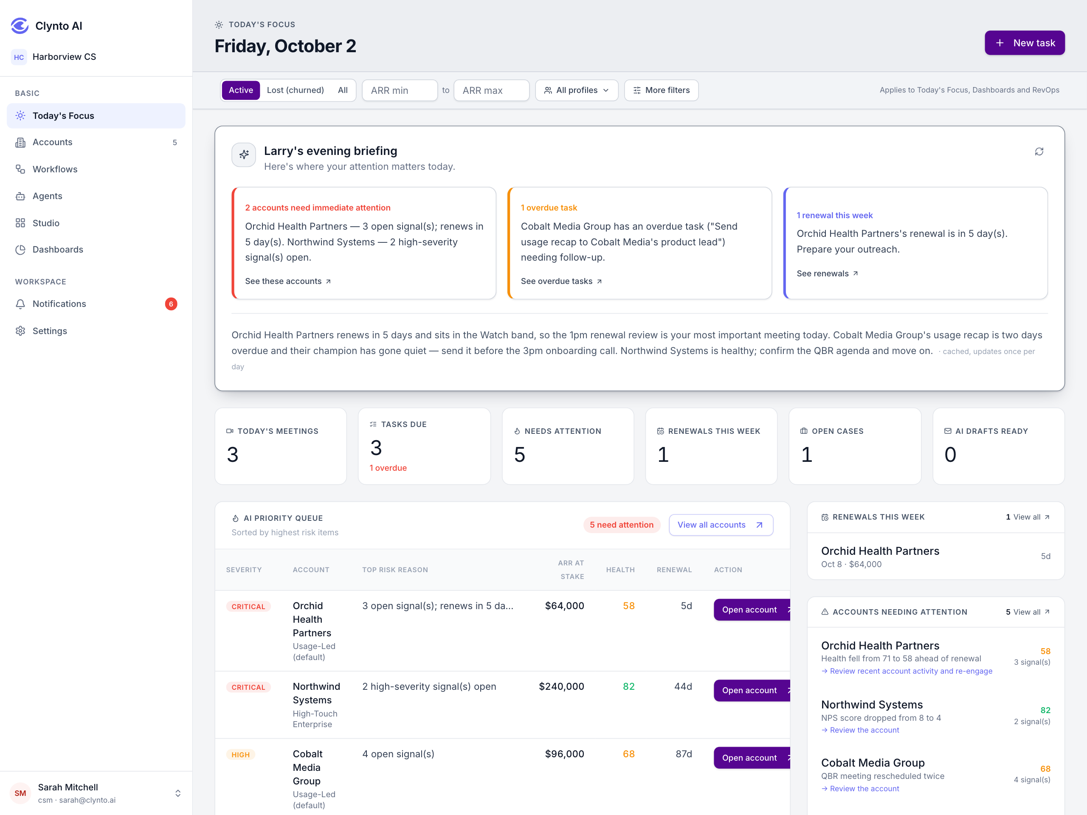Click the Accounts building icon
This screenshot has width=1087, height=815.
(20, 143)
